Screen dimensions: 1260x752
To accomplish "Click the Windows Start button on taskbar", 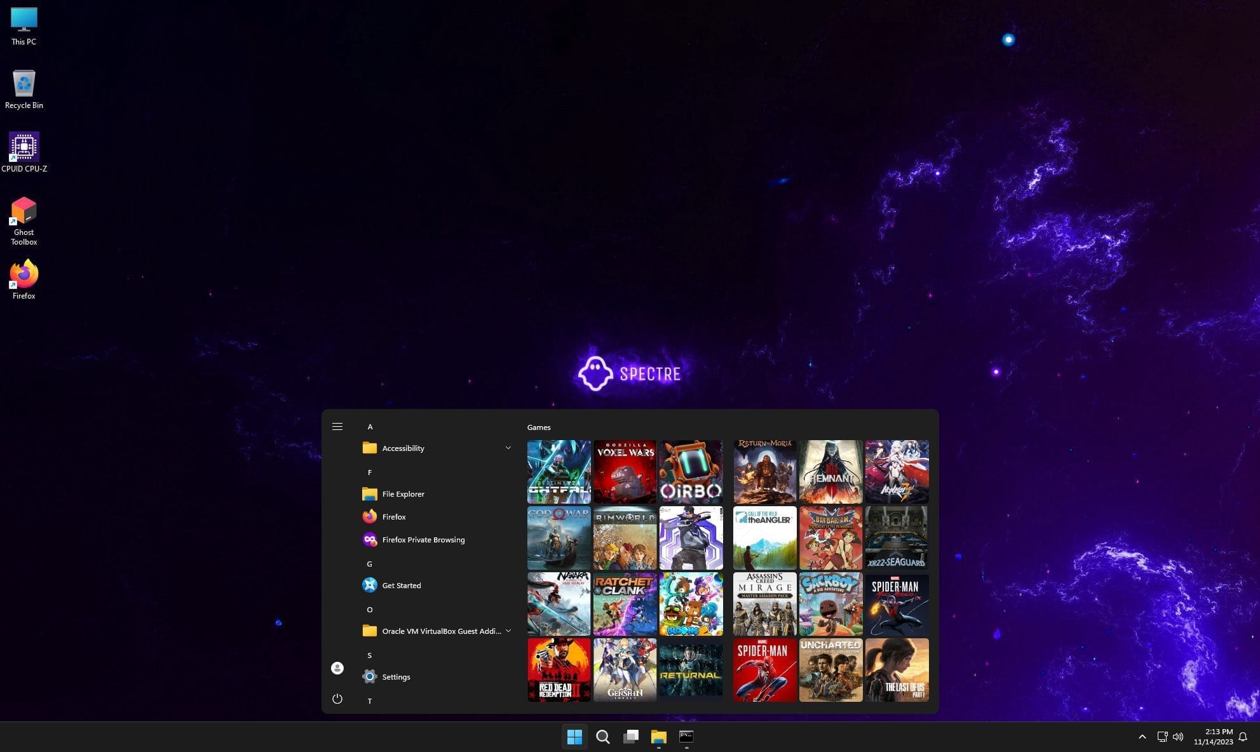I will (574, 737).
